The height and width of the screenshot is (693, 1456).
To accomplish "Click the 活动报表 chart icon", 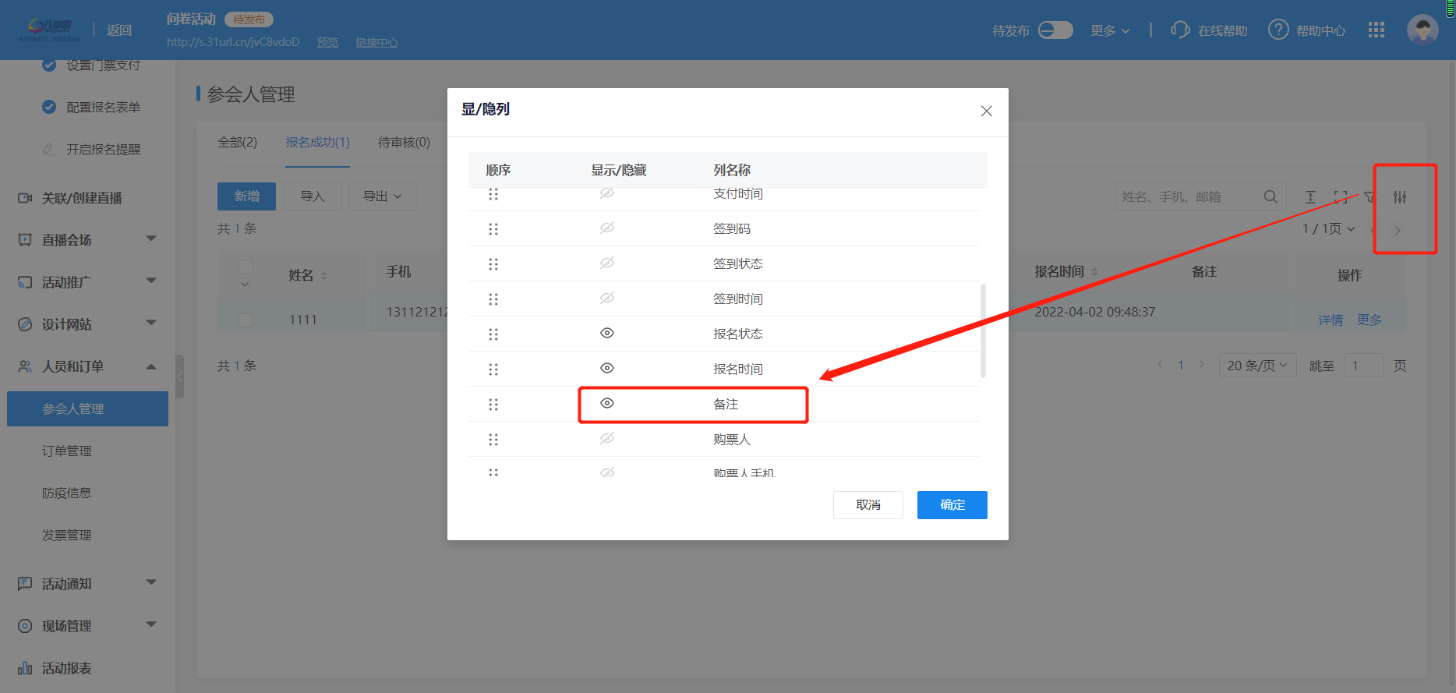I will pos(25,668).
